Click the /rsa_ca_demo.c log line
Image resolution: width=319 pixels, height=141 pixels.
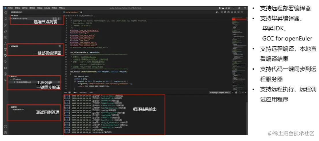(x=93, y=96)
